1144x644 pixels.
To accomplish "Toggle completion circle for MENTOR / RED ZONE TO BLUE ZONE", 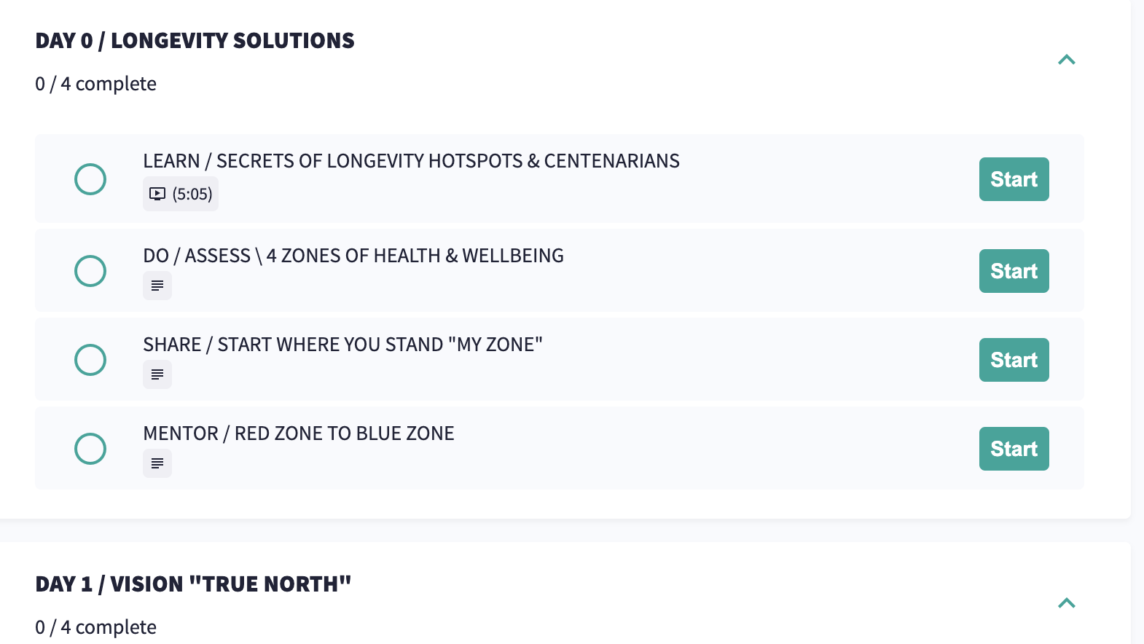I will [x=90, y=449].
